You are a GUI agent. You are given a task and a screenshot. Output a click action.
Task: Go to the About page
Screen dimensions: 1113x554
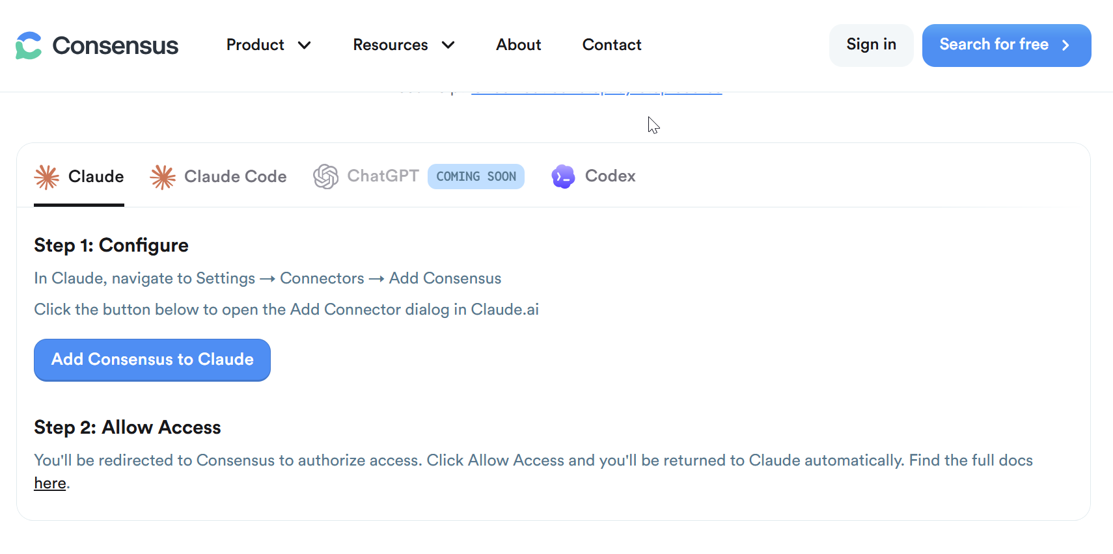coord(519,45)
